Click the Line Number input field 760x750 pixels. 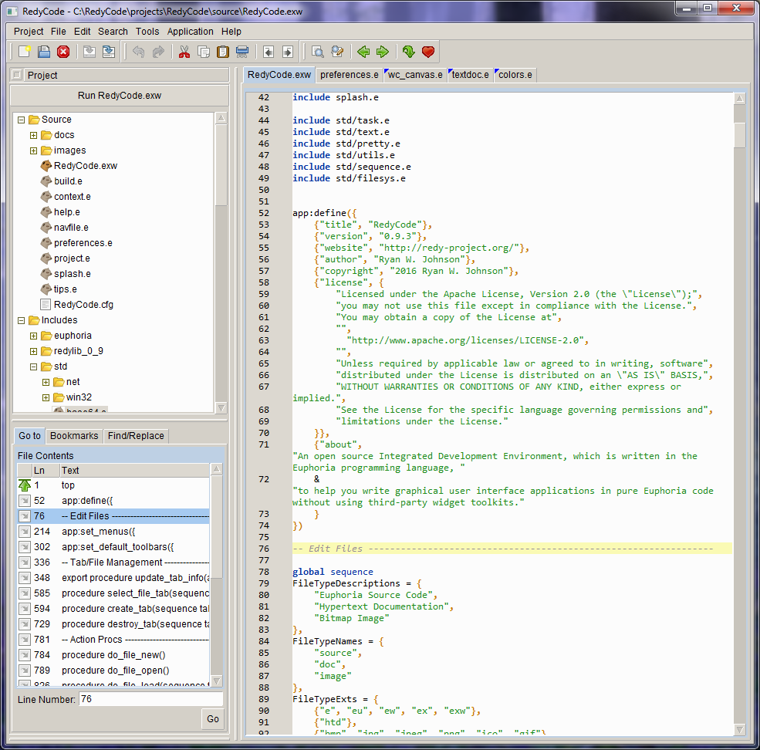coord(150,699)
